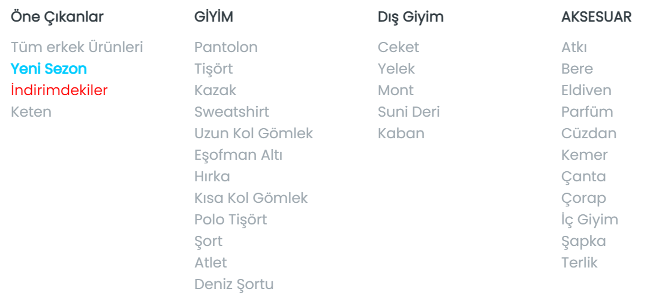The height and width of the screenshot is (304, 650).
Task: Open Tüm erkek Ürünleri link
Action: click(x=77, y=47)
